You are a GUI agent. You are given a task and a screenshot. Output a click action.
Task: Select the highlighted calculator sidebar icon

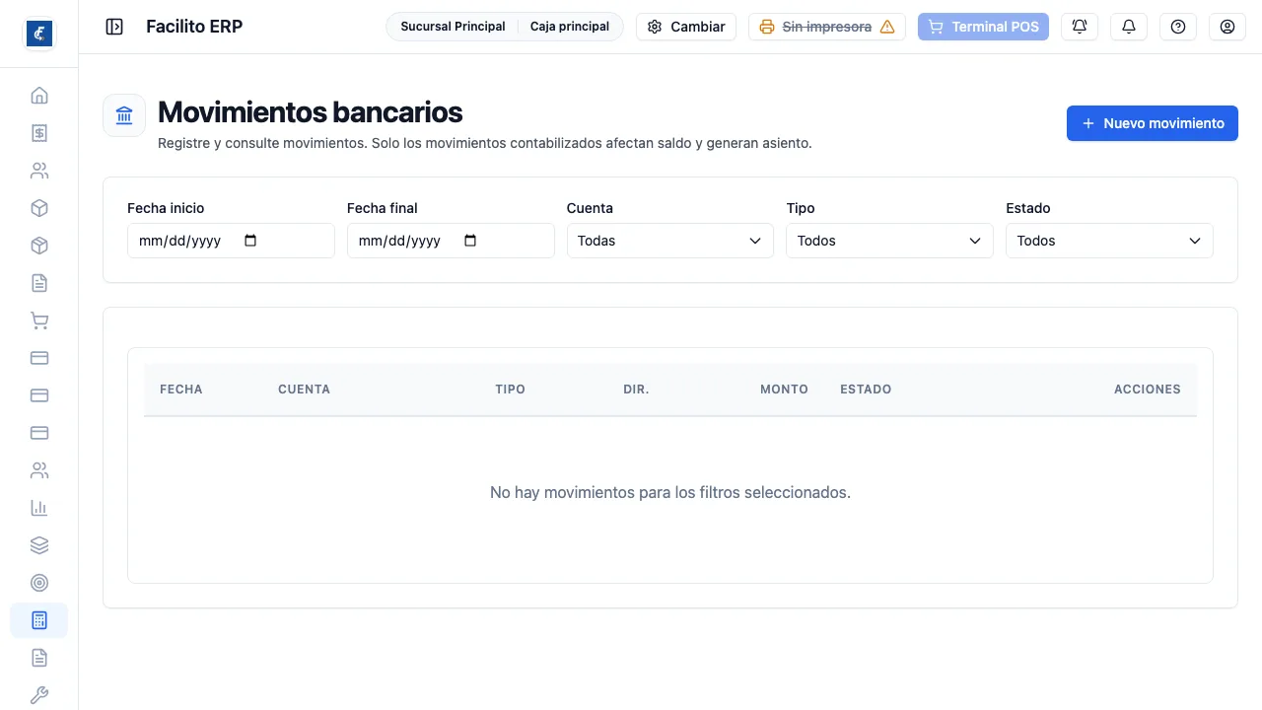coord(39,620)
